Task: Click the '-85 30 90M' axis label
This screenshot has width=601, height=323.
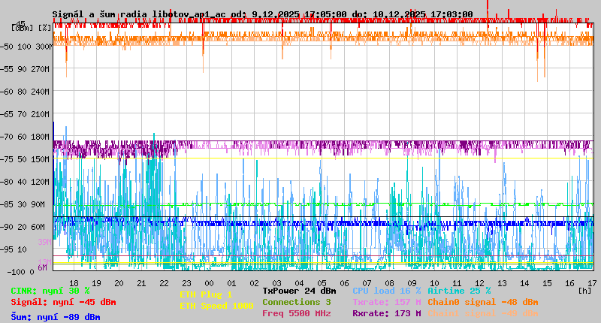Action: coord(23,204)
